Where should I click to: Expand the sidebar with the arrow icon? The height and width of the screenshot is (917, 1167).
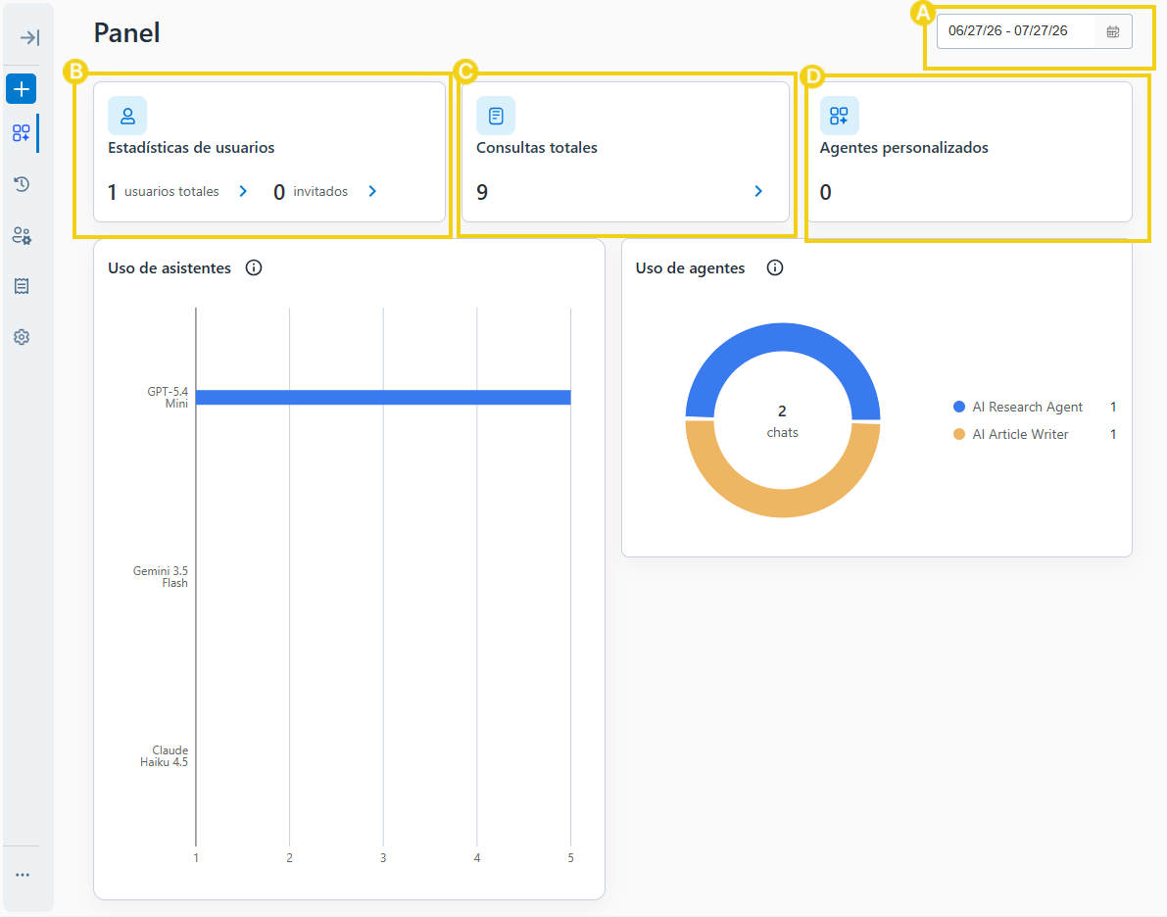click(x=29, y=37)
